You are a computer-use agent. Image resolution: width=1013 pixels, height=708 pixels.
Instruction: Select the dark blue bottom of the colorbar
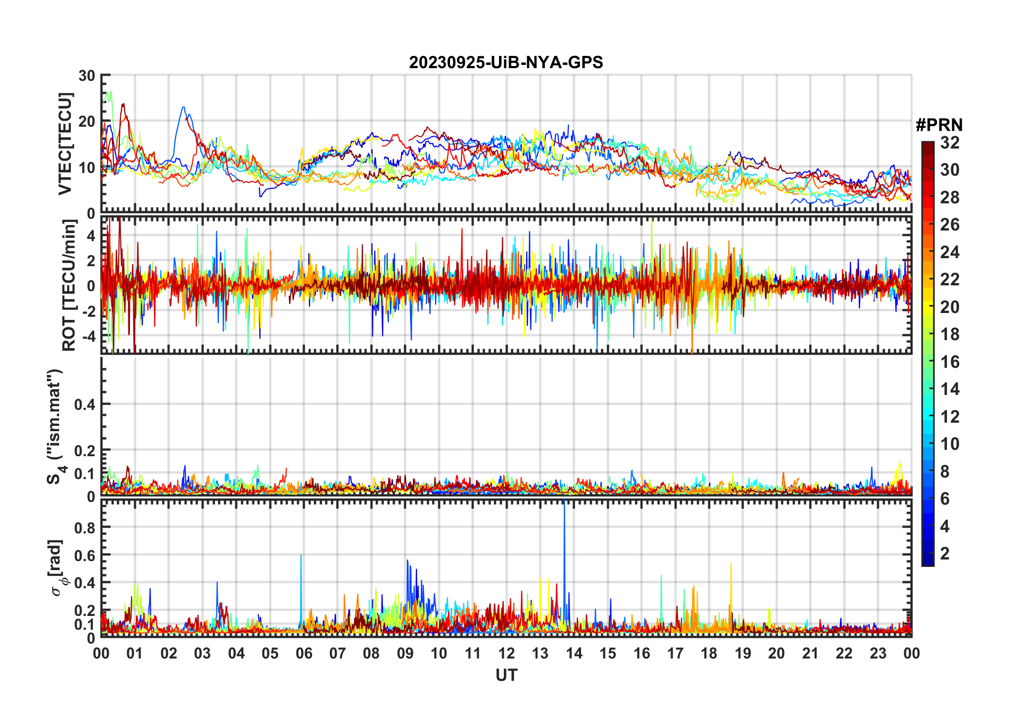pos(928,560)
